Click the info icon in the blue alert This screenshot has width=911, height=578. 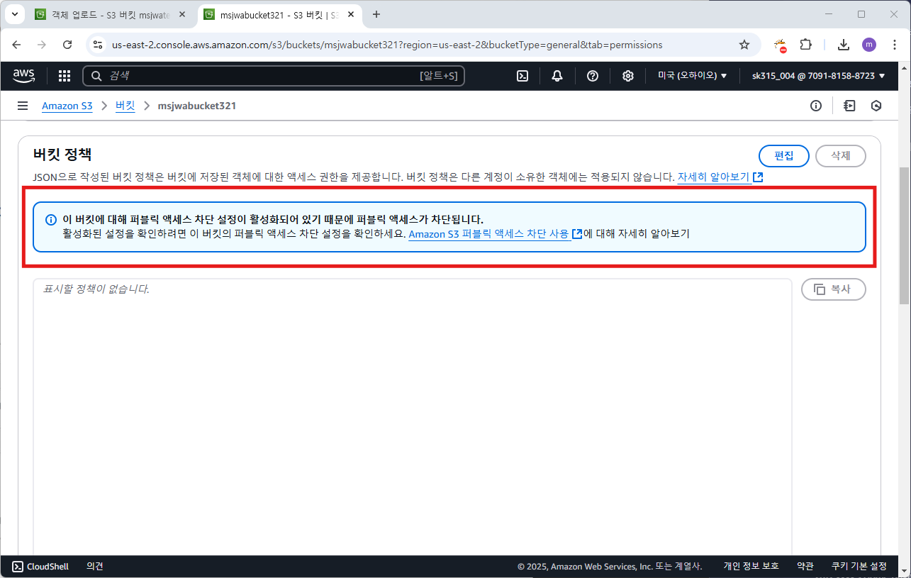point(51,220)
